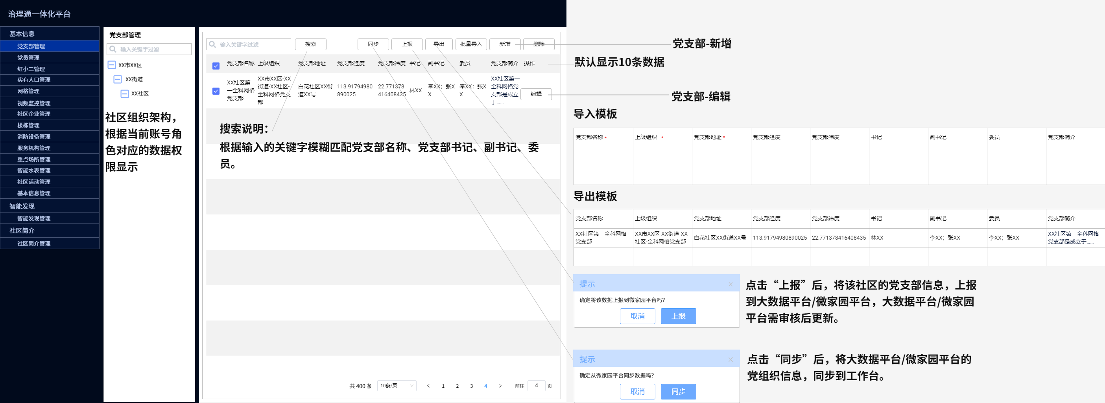Open 服务机构管理 in the sidebar
Image resolution: width=1105 pixels, height=403 pixels.
point(50,148)
